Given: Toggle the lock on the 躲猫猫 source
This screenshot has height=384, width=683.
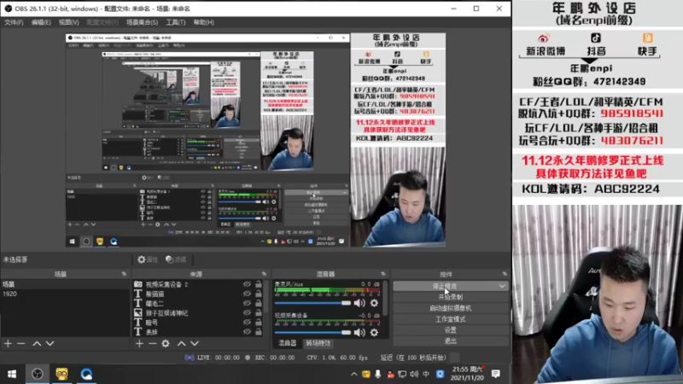Looking at the screenshot, I should [x=259, y=294].
